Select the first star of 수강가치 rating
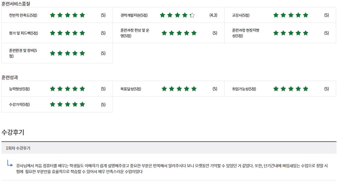Image resolution: width=340 pixels, height=184 pixels. 53,104
